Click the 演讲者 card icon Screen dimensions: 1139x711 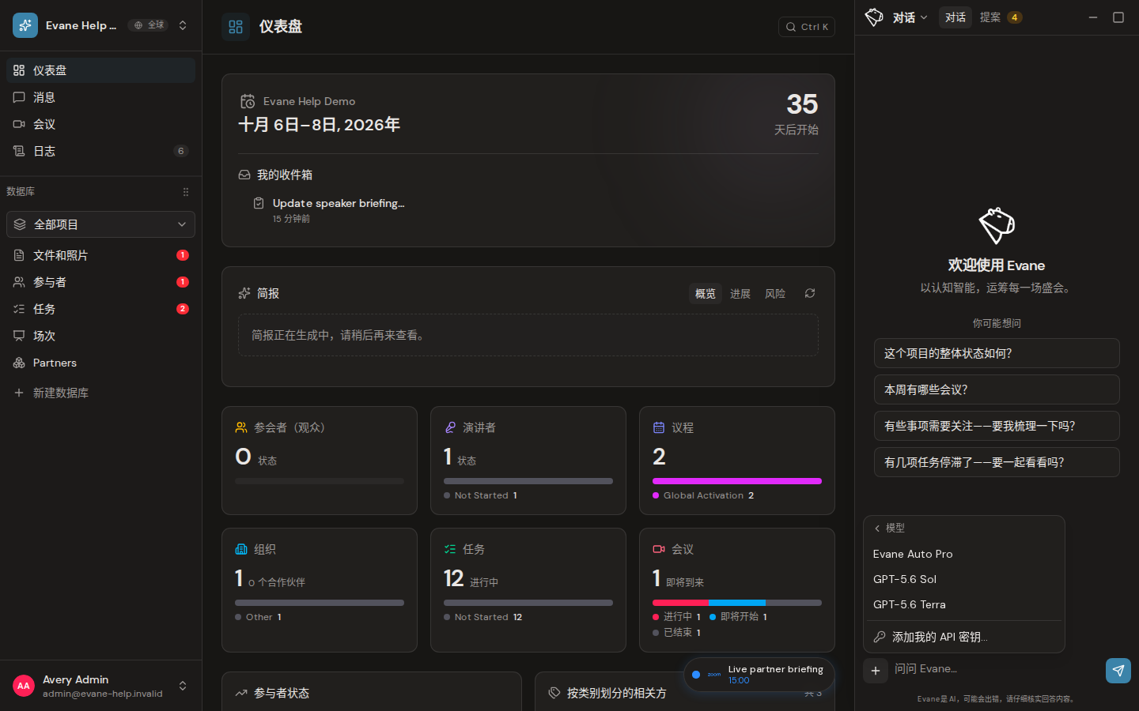450,427
